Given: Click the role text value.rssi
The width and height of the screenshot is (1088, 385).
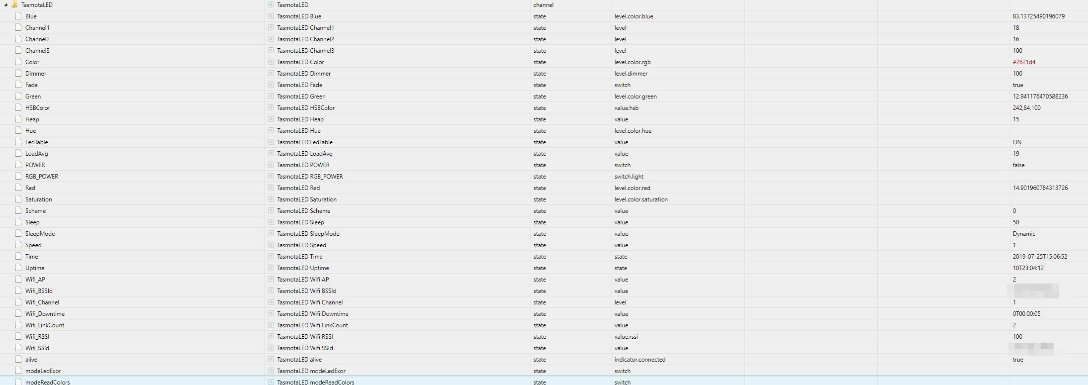Looking at the screenshot, I should pyautogui.click(x=626, y=336).
